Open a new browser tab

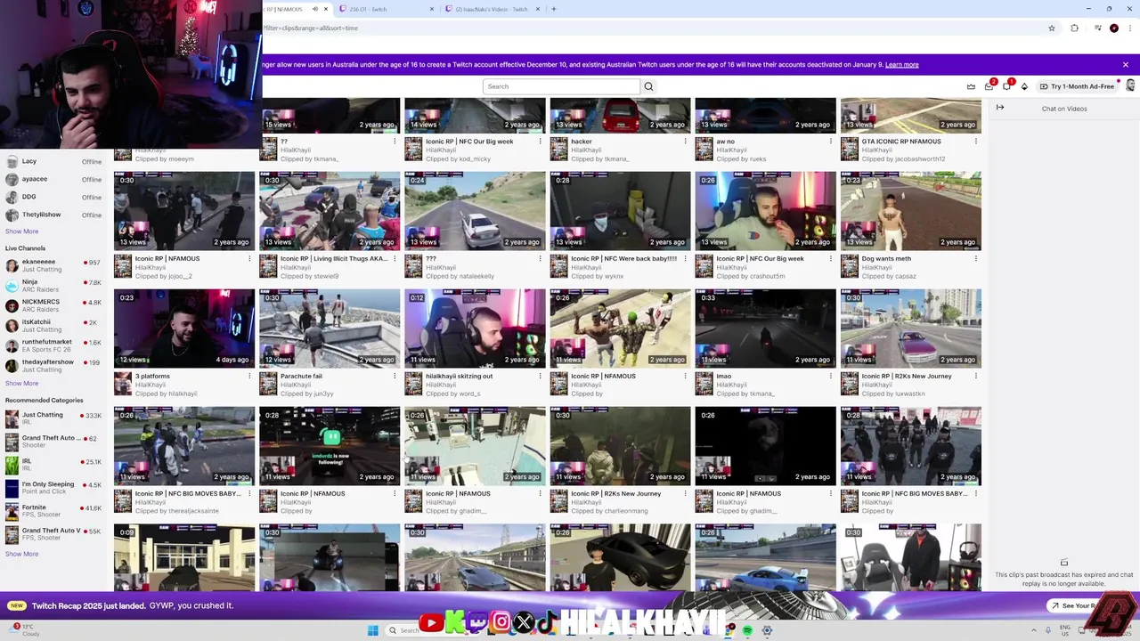tap(553, 9)
